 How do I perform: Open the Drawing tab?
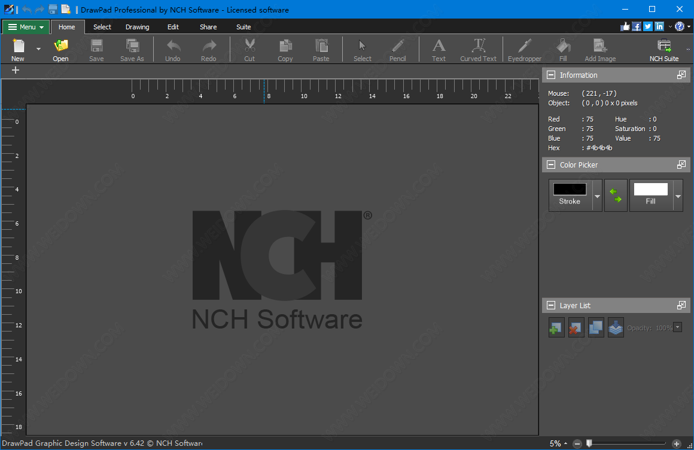pyautogui.click(x=137, y=27)
